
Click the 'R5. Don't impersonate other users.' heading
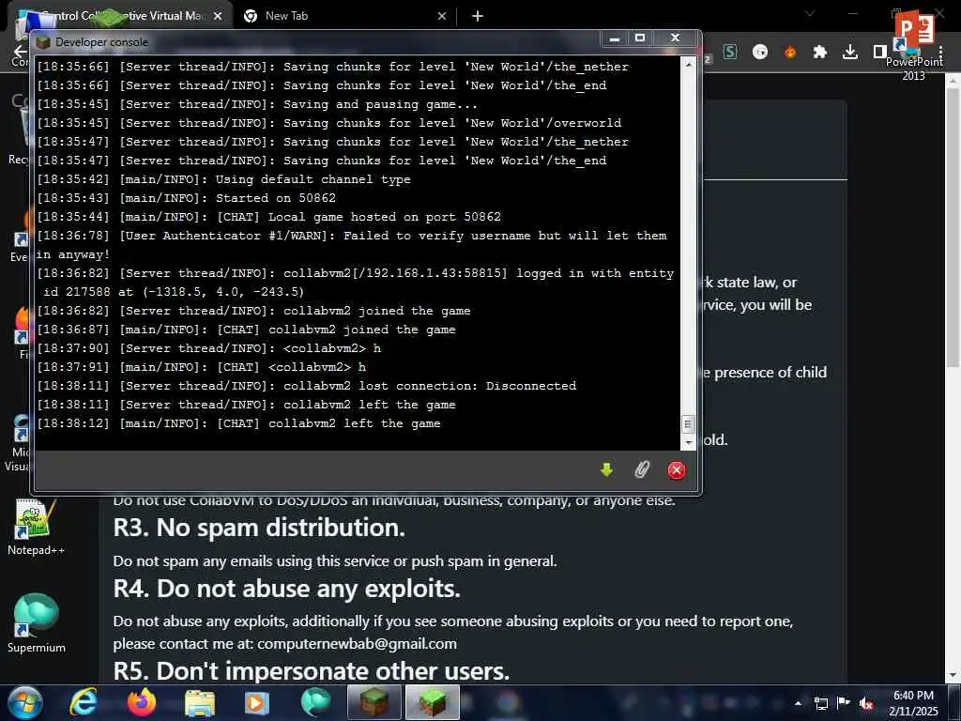(x=312, y=670)
